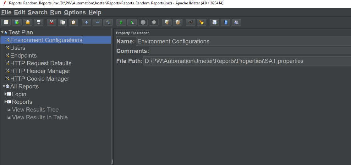This screenshot has height=165, width=351.
Task: Click the last toolbar icon beside Help
Action: pyautogui.click(x=236, y=22)
